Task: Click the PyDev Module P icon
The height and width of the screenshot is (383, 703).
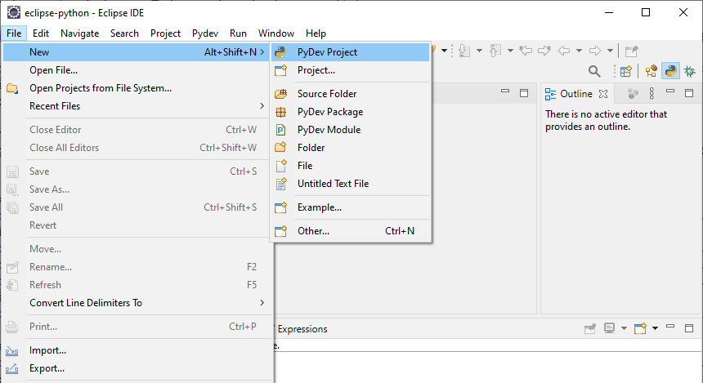Action: coord(280,130)
